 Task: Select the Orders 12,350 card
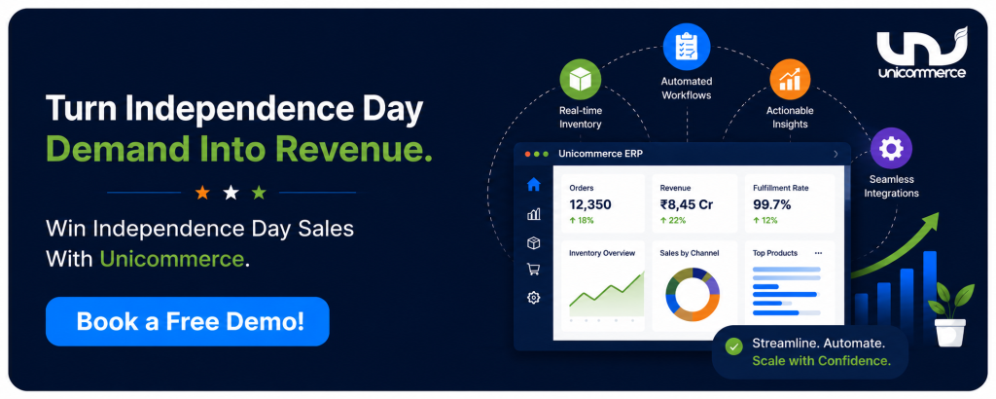point(602,203)
